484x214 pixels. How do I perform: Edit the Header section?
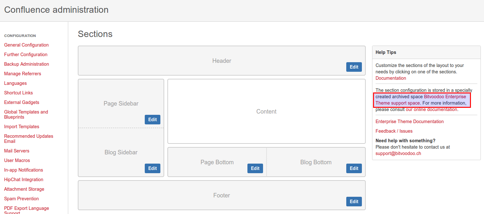pyautogui.click(x=354, y=67)
